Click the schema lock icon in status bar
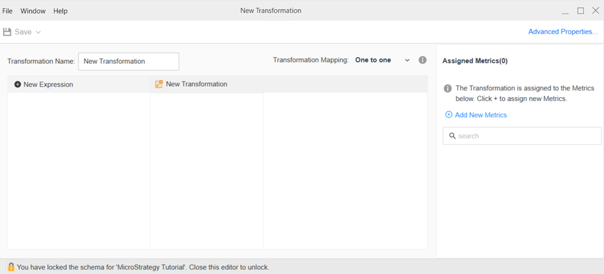The width and height of the screenshot is (604, 274). 11,267
